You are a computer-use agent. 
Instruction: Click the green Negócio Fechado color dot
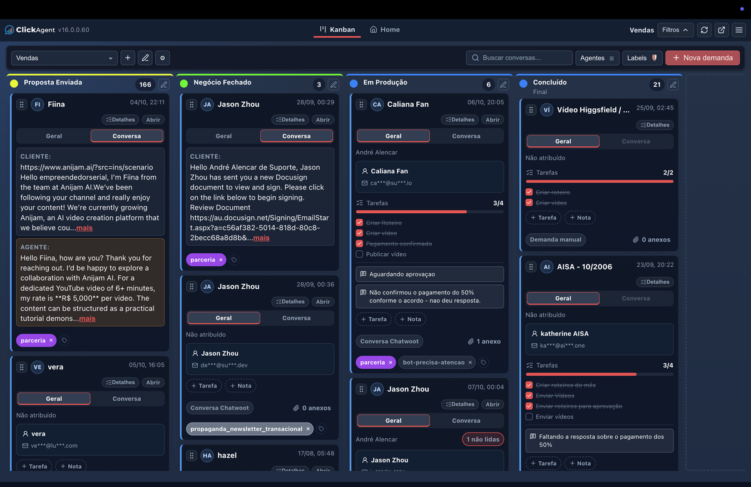click(x=183, y=83)
